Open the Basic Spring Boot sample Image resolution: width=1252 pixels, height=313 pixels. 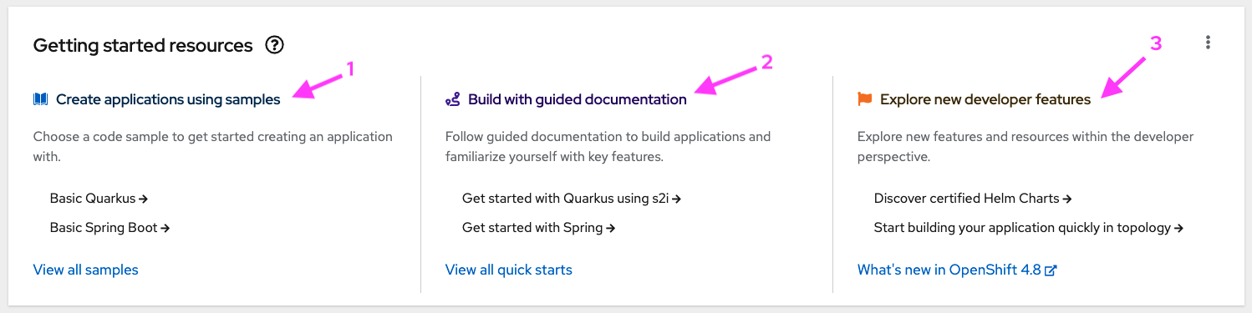coord(109,227)
